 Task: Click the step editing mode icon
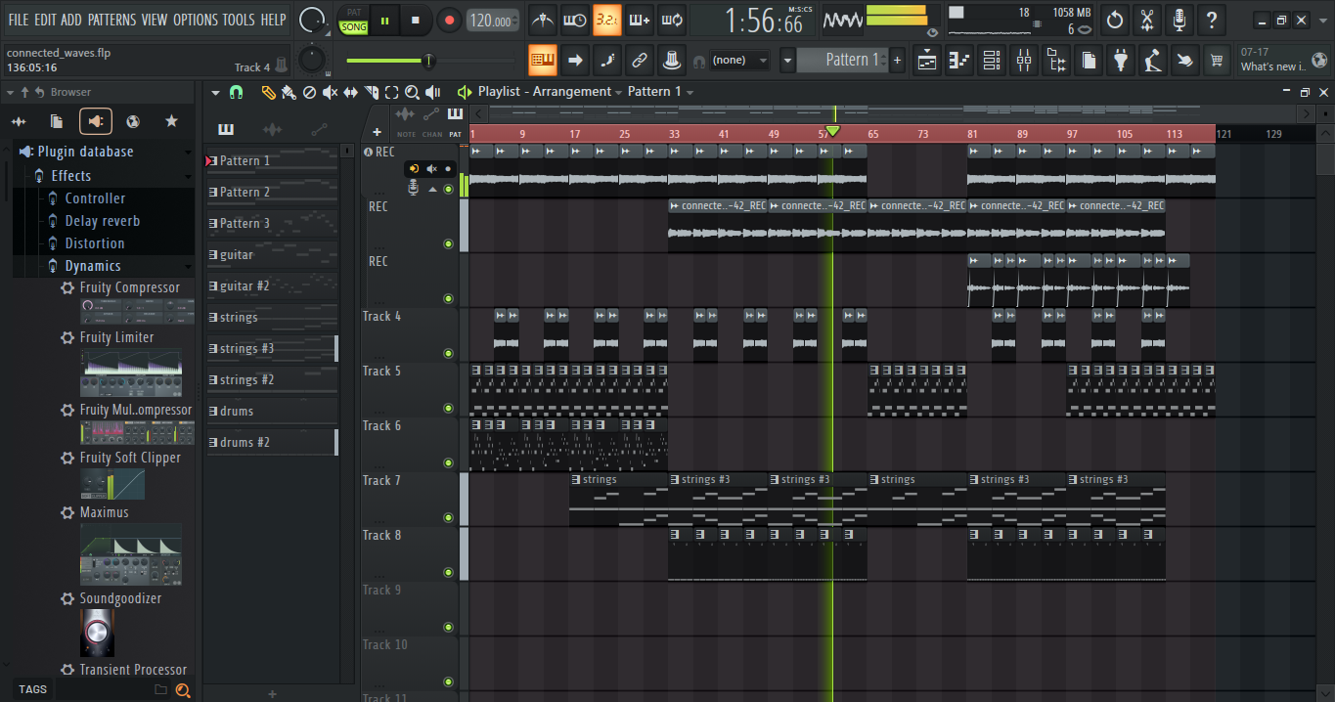point(606,60)
